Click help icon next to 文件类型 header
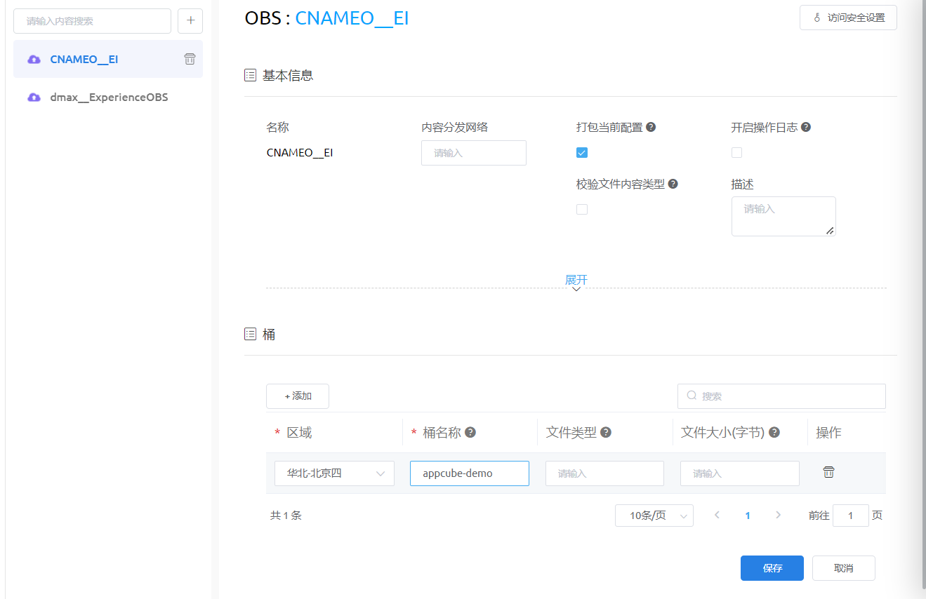The image size is (926, 599). [606, 432]
